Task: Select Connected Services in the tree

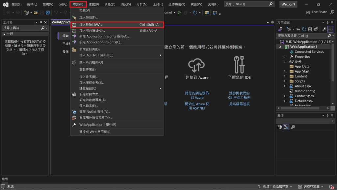Action: tap(309, 52)
